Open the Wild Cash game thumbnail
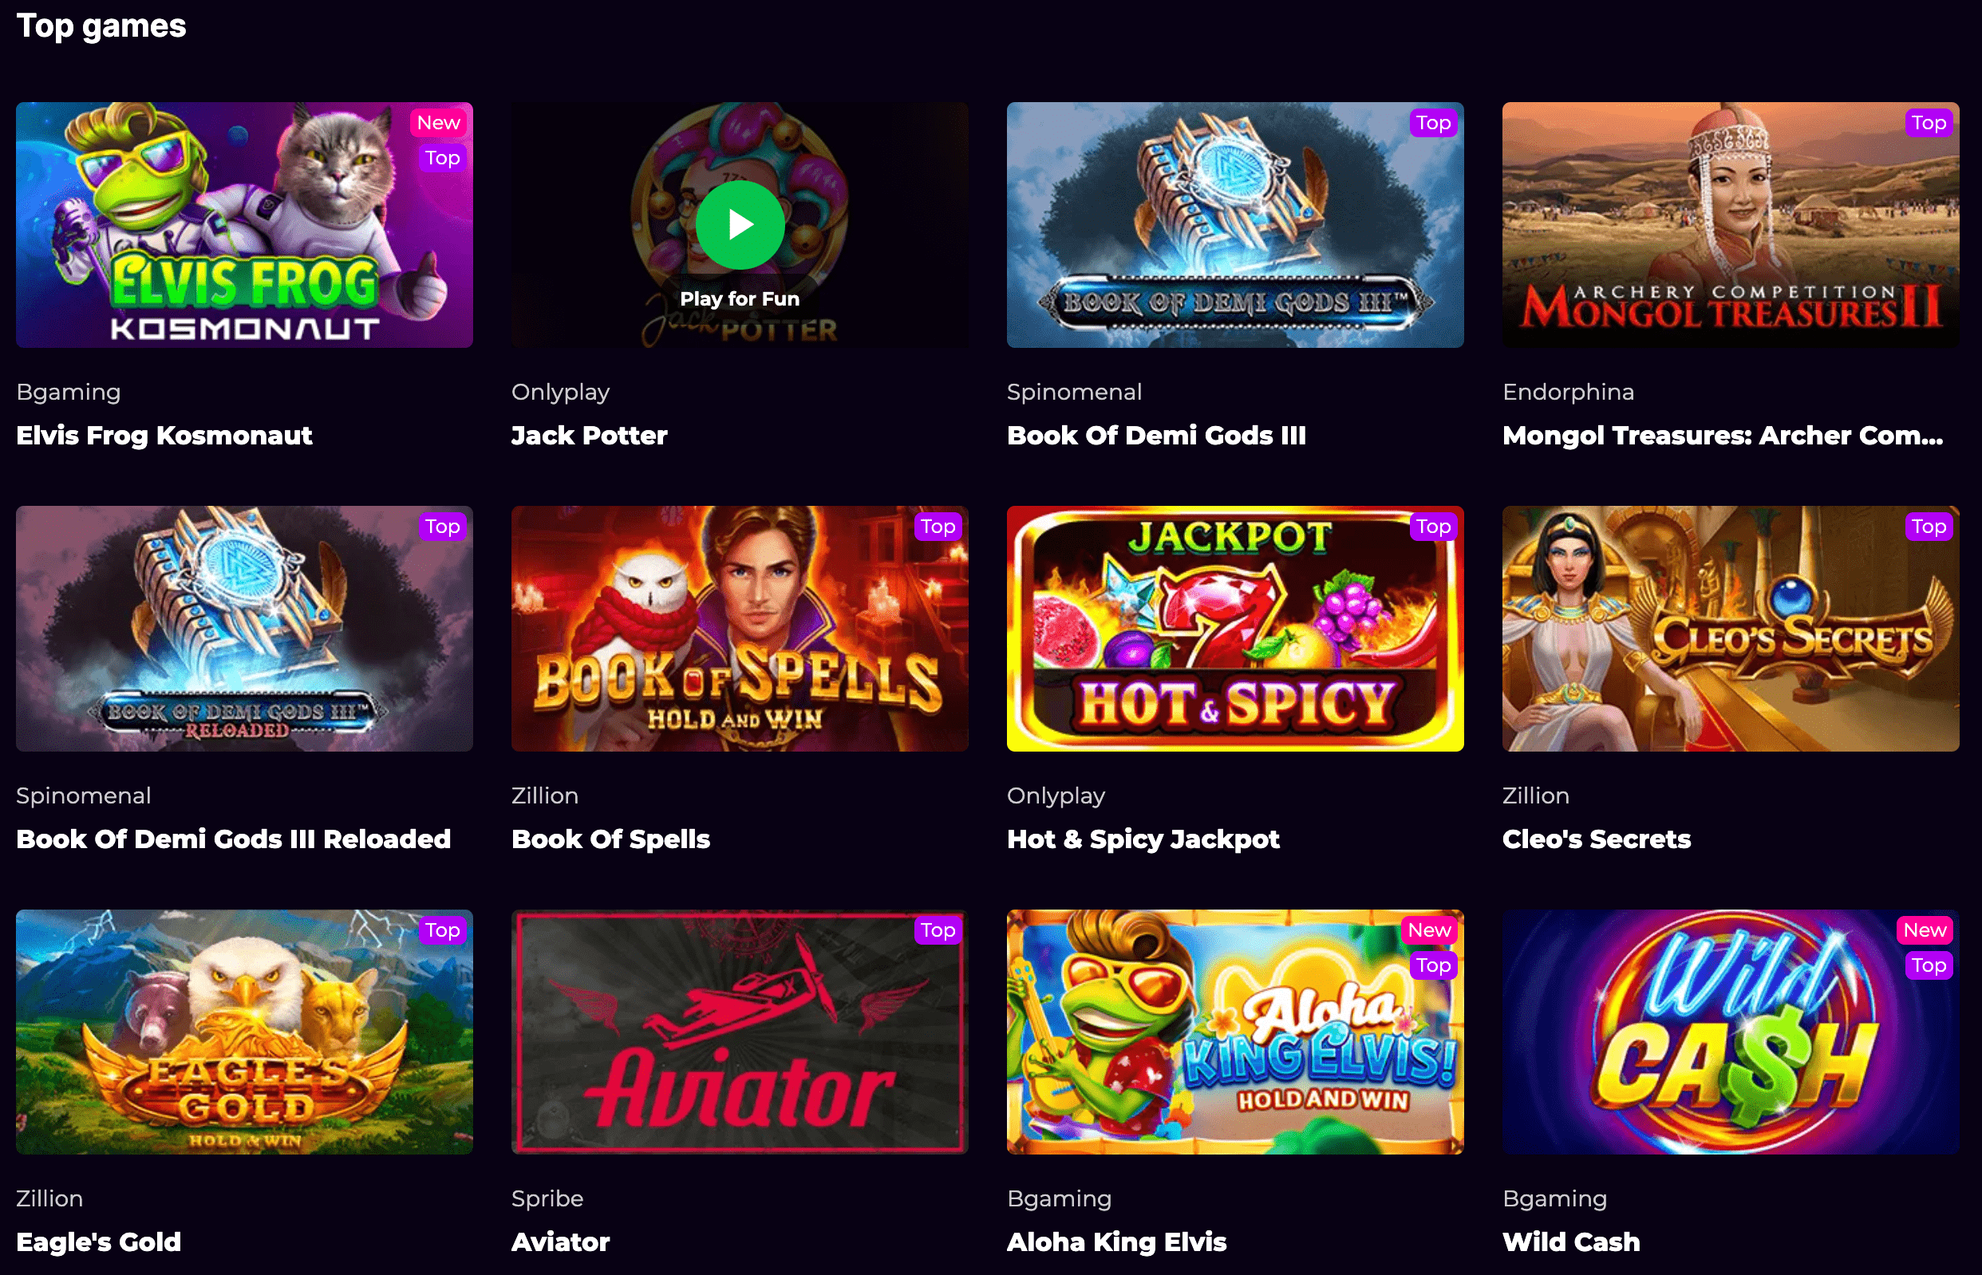 [1731, 1032]
